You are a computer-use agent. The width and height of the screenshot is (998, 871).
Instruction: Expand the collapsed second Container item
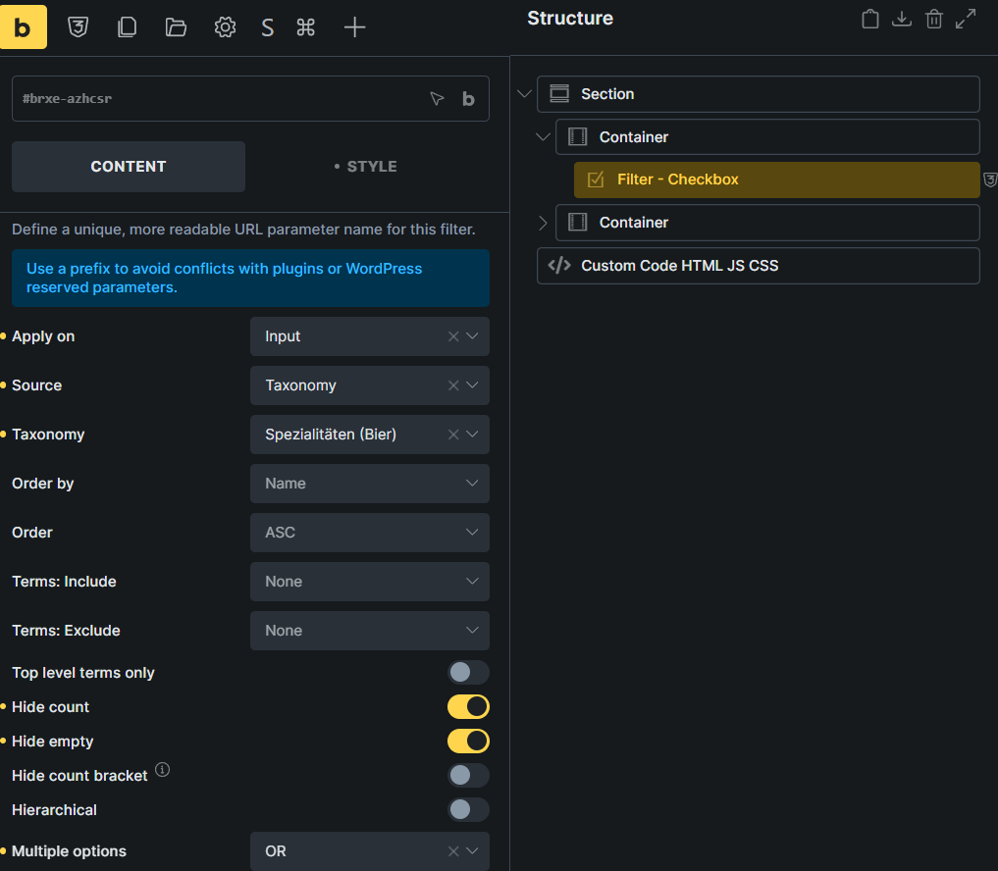point(543,223)
